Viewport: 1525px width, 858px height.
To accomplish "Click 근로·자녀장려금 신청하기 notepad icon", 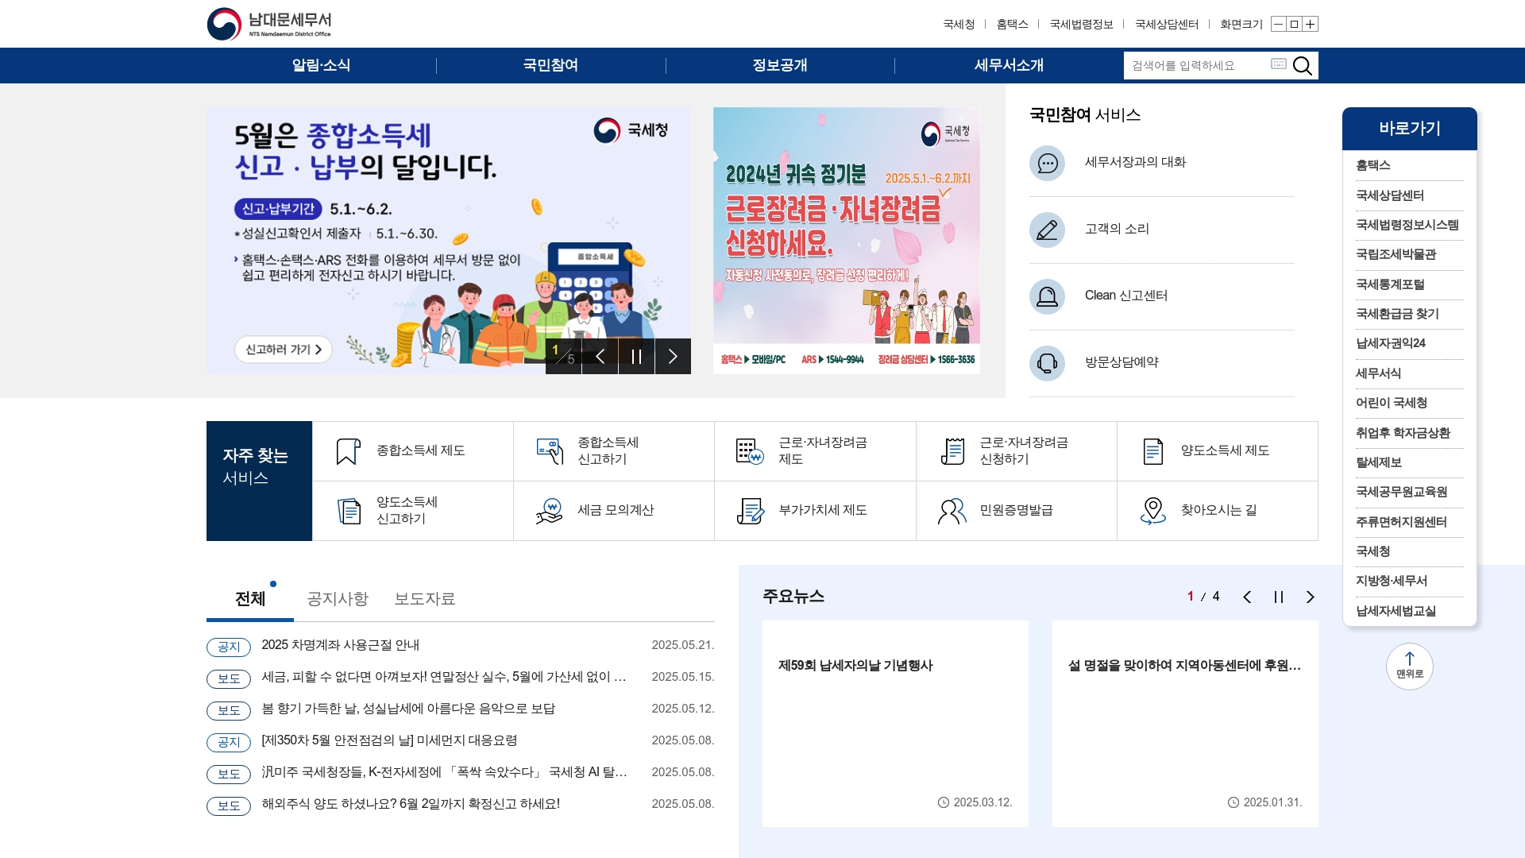I will pos(952,451).
